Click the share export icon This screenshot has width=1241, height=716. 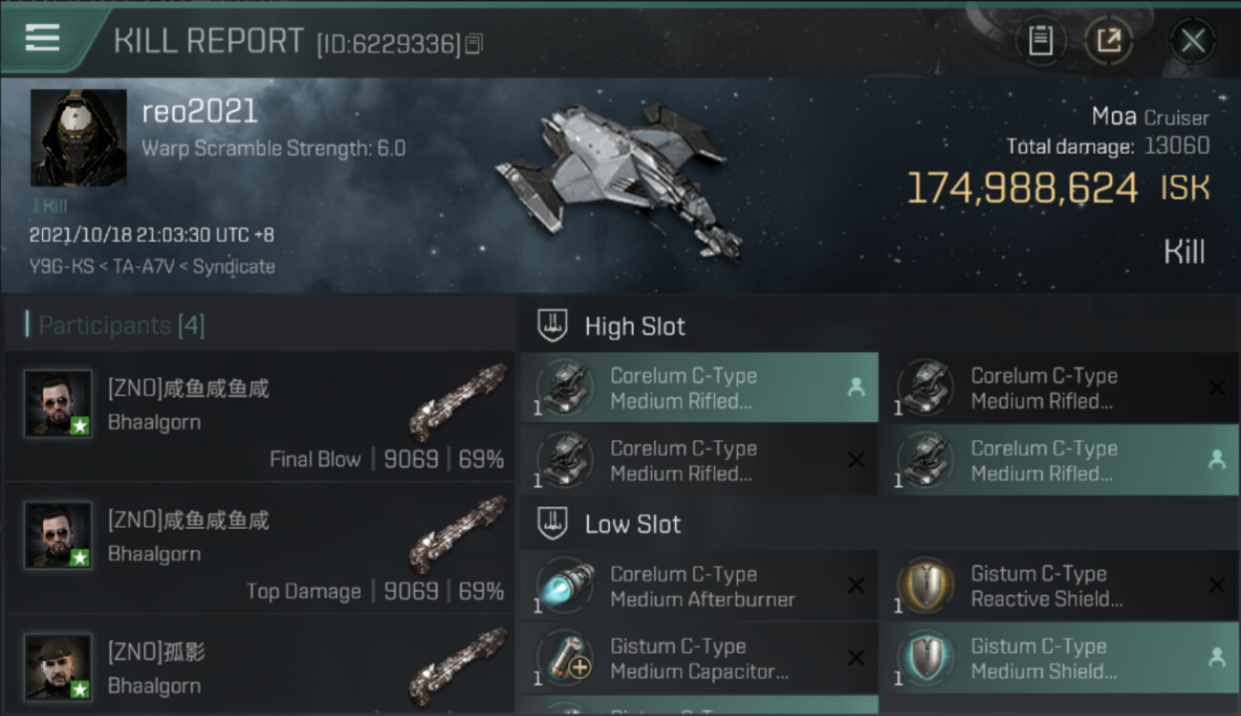[x=1108, y=41]
